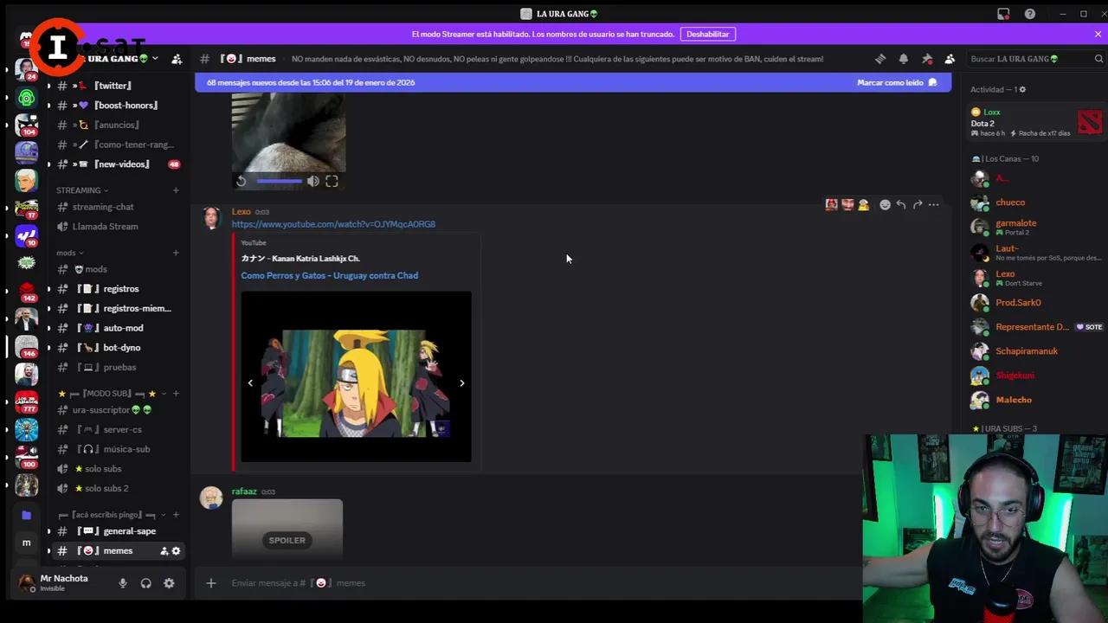Open the YouTube link in Lexo's message
This screenshot has height=623, width=1108.
click(333, 224)
